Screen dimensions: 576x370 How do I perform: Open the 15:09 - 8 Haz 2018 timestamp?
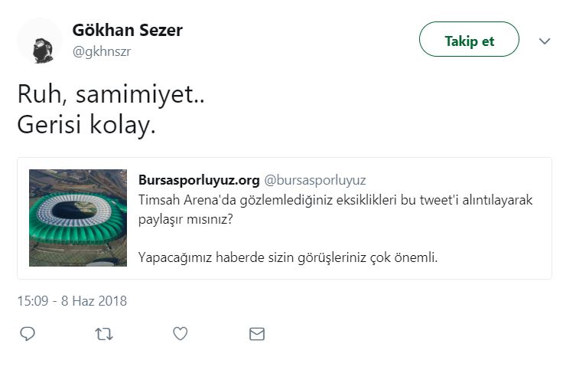(x=72, y=301)
